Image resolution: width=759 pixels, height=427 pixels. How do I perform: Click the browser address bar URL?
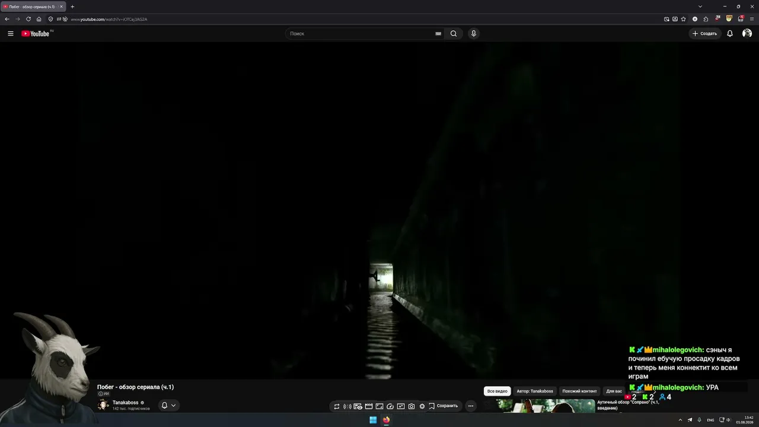109,19
